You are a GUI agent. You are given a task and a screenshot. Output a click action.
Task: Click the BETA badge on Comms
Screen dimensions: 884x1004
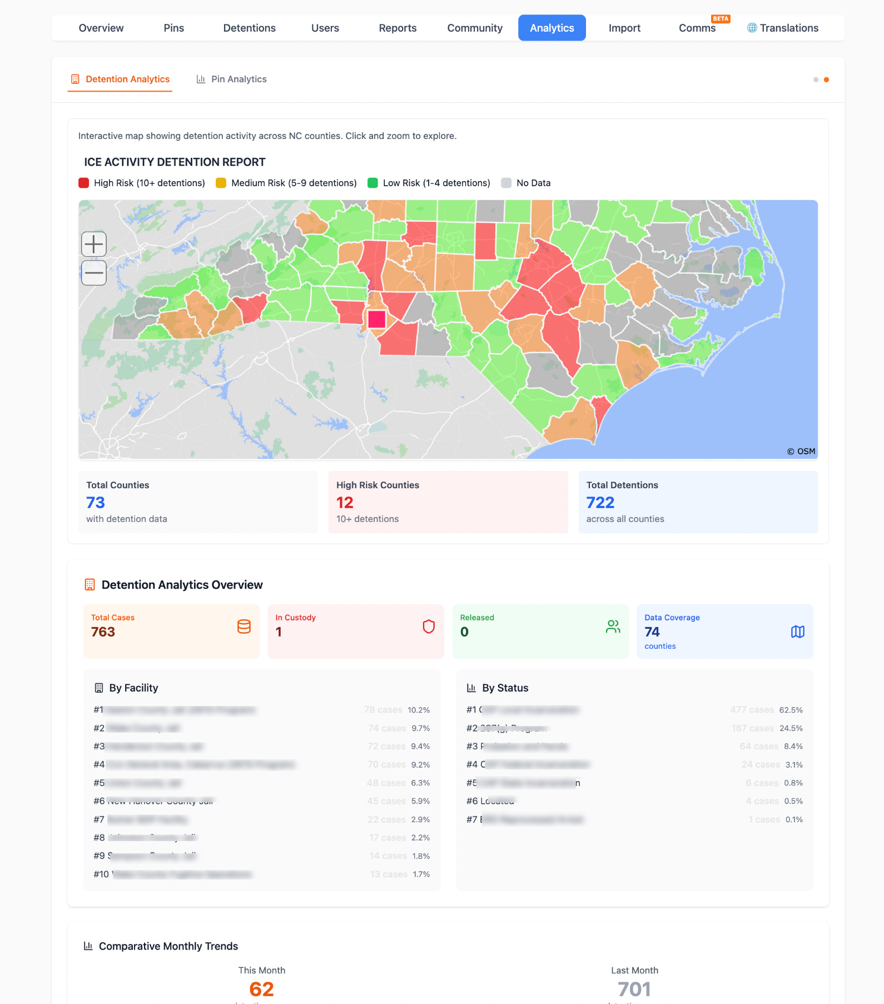click(721, 18)
